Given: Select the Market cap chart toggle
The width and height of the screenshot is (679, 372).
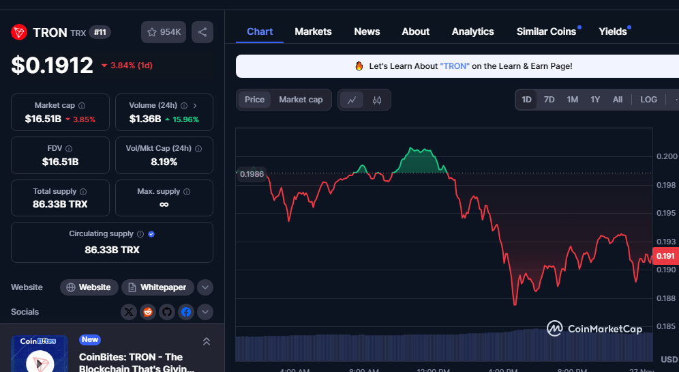Looking at the screenshot, I should point(301,100).
